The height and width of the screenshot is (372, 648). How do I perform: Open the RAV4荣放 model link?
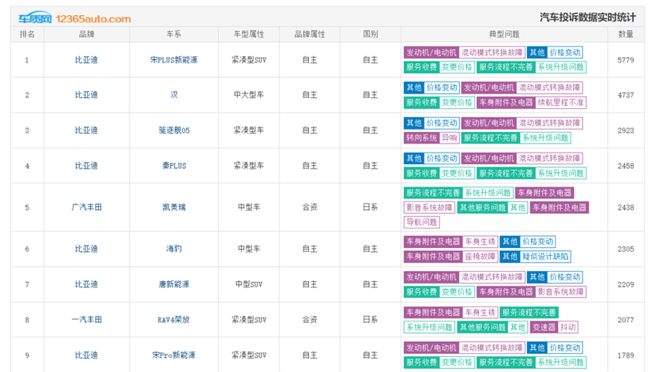tap(174, 320)
